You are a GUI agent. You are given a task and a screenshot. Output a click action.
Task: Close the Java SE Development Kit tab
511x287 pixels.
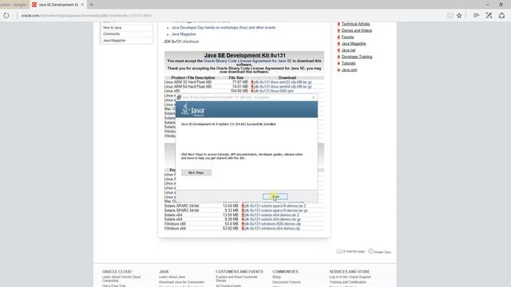(x=82, y=5)
